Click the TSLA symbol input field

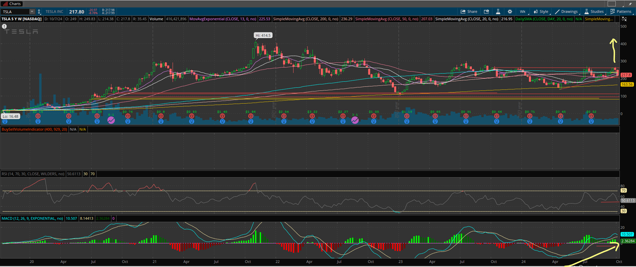click(15, 12)
